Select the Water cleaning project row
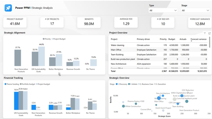Image resolution: width=212 pixels, height=119 pixels. coord(159,45)
